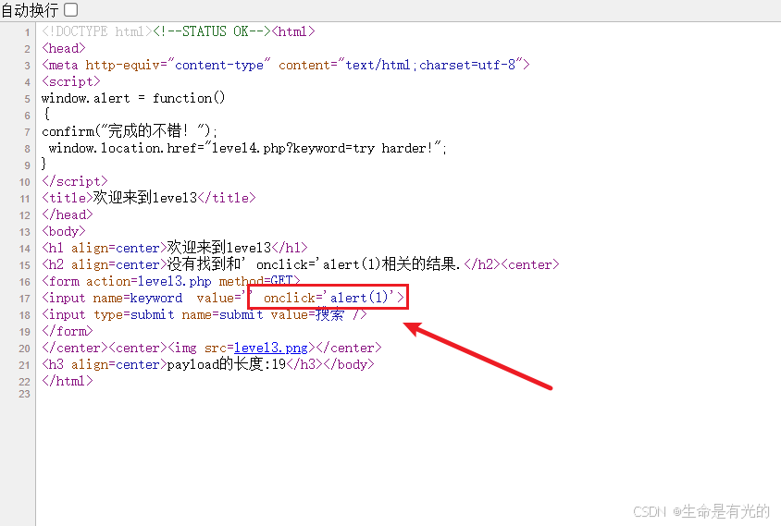Click the closing </head> tag on line 12
Screen dimensions: 781x526
click(68, 214)
